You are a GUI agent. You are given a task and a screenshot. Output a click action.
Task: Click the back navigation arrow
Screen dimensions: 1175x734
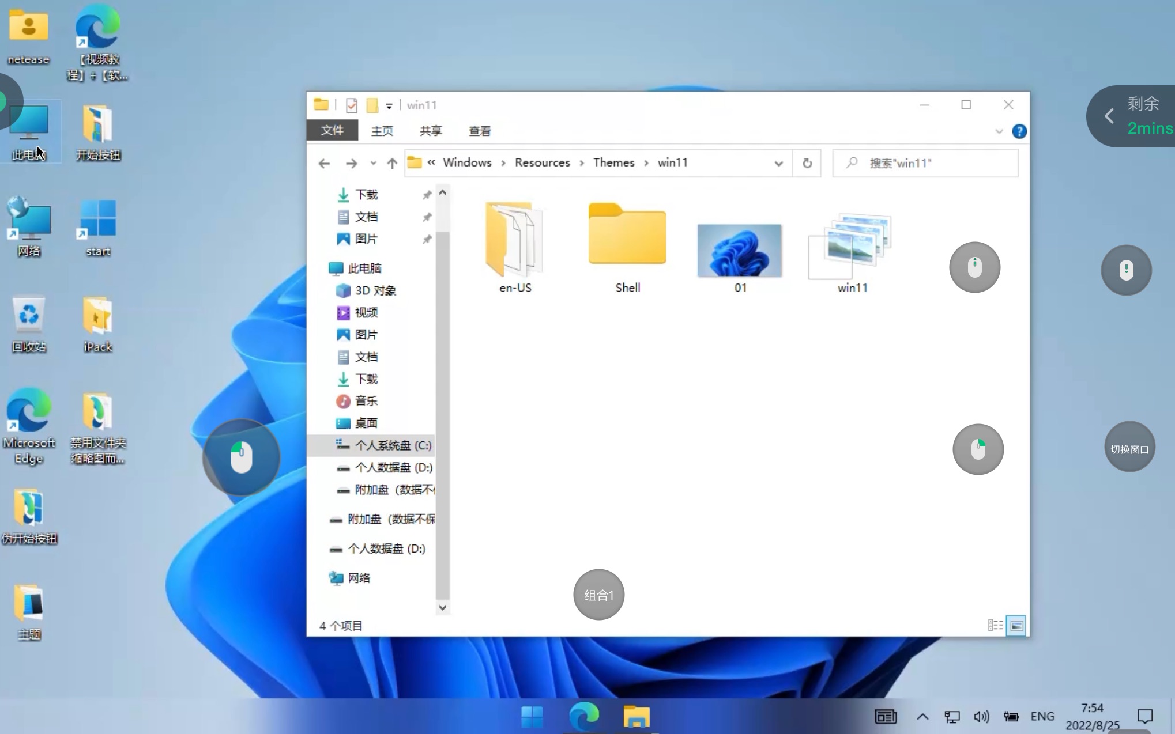[324, 163]
